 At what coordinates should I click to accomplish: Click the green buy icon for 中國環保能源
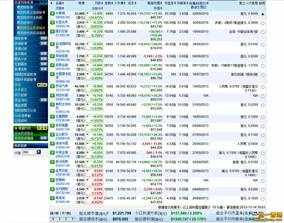click(x=52, y=74)
